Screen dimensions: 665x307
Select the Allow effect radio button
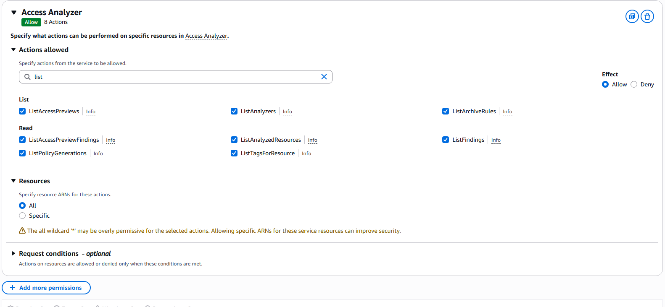tap(605, 84)
